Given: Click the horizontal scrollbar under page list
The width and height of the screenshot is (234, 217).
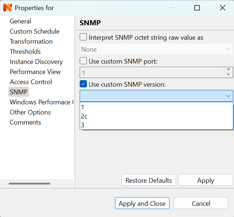Looking at the screenshot, I should 29,183.
